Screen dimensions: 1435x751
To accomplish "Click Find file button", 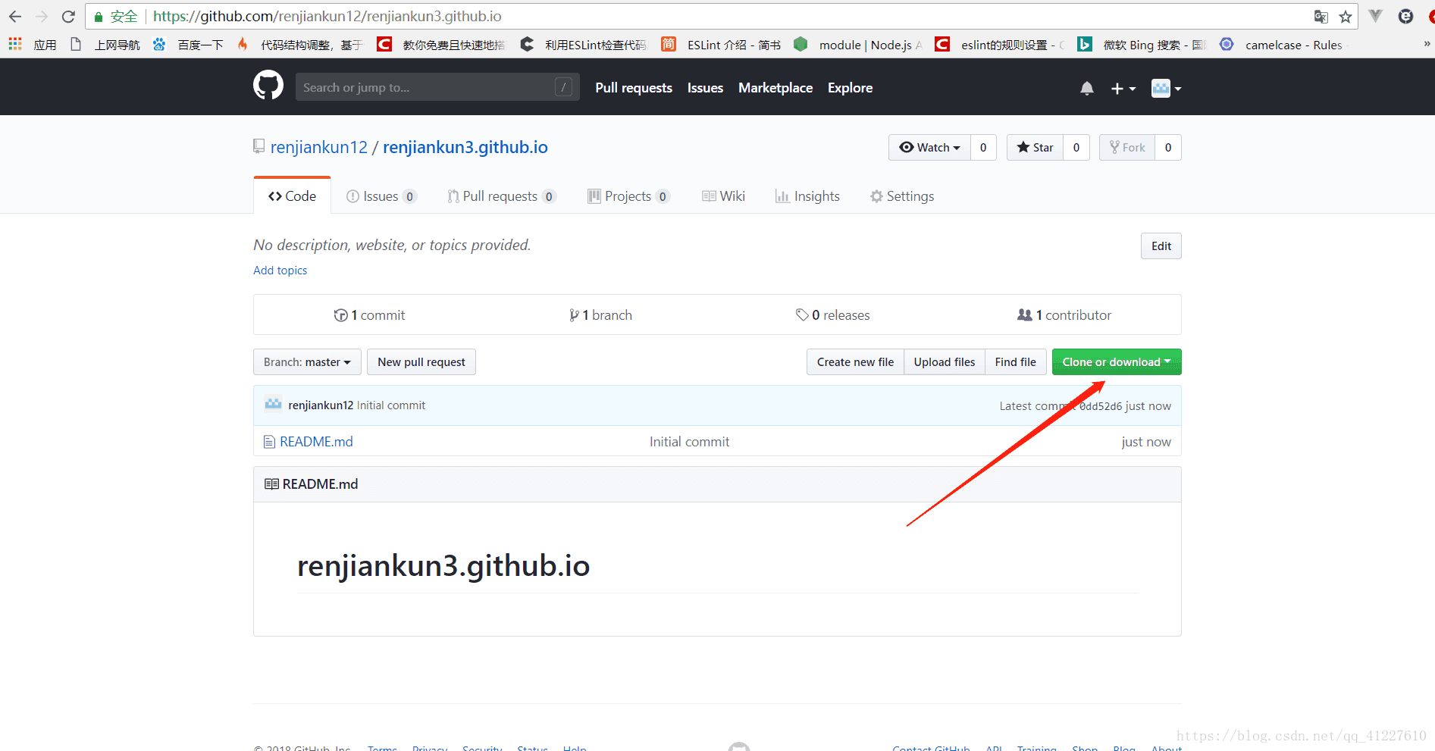I will point(1016,362).
